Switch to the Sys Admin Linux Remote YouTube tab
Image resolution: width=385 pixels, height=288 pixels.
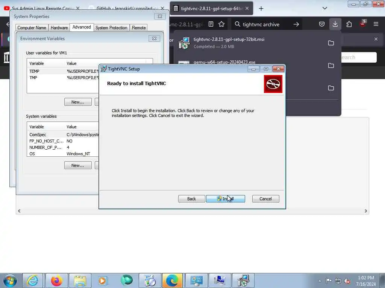point(42,8)
